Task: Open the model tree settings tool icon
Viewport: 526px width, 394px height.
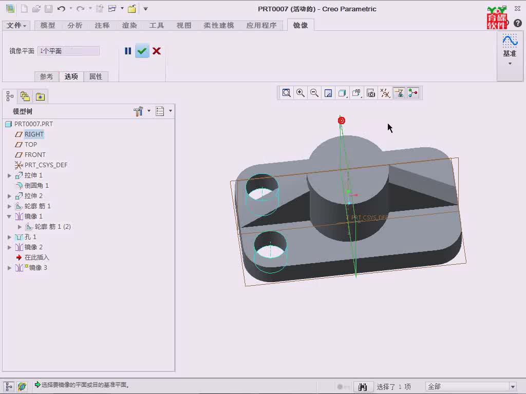Action: click(138, 111)
